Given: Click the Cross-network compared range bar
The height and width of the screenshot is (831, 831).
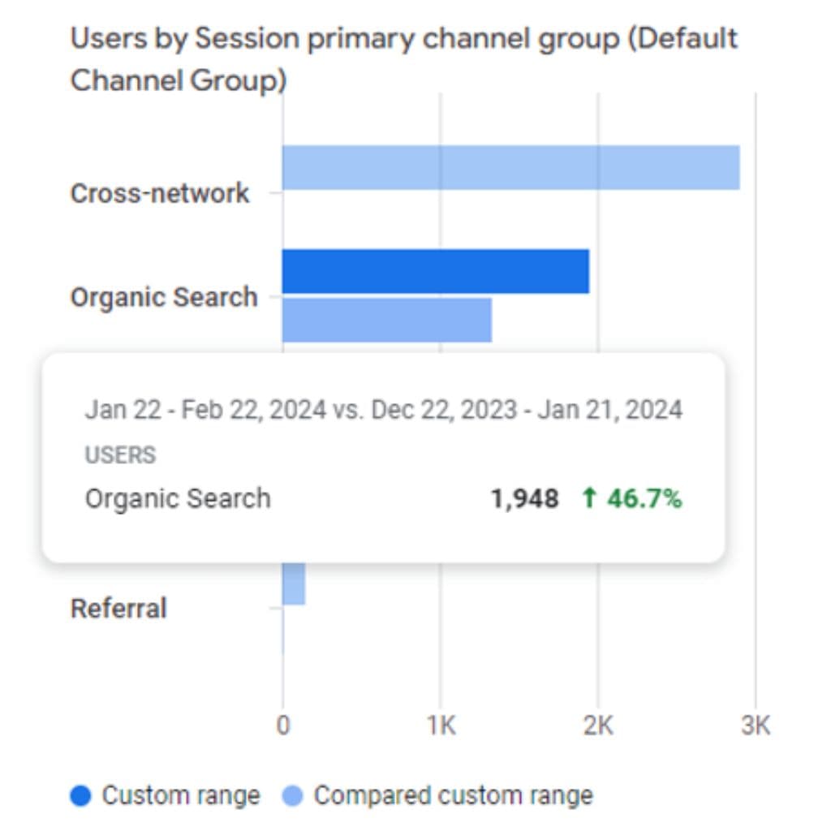Looking at the screenshot, I should (x=511, y=167).
